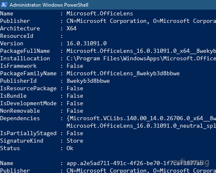Click the Microsoft.OfficeLens name value
This screenshot has width=216, height=173.
pos(99,13)
